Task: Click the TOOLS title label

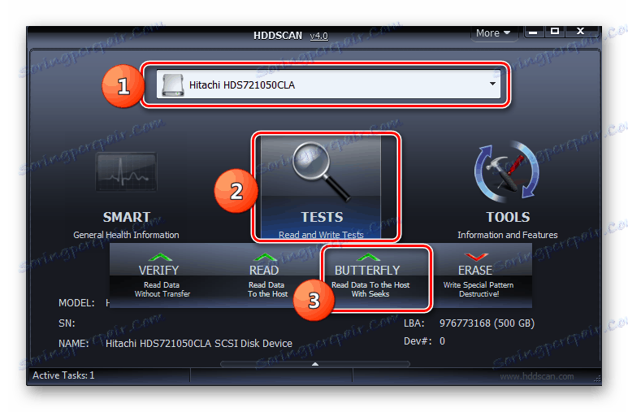Action: (508, 217)
